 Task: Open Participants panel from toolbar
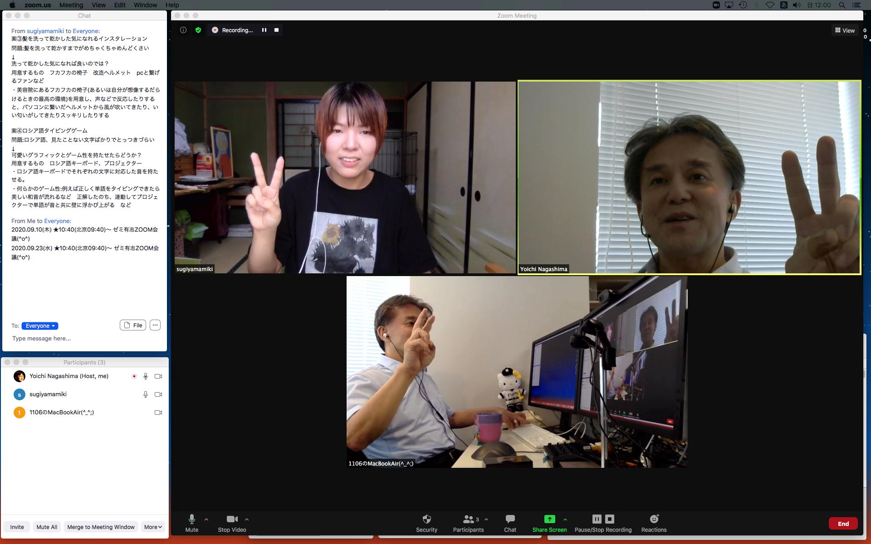(468, 523)
